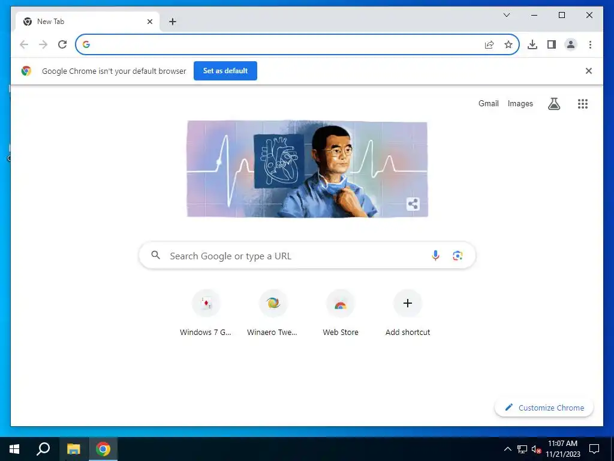Minimize the Chrome window
The height and width of the screenshot is (461, 614).
pos(534,15)
